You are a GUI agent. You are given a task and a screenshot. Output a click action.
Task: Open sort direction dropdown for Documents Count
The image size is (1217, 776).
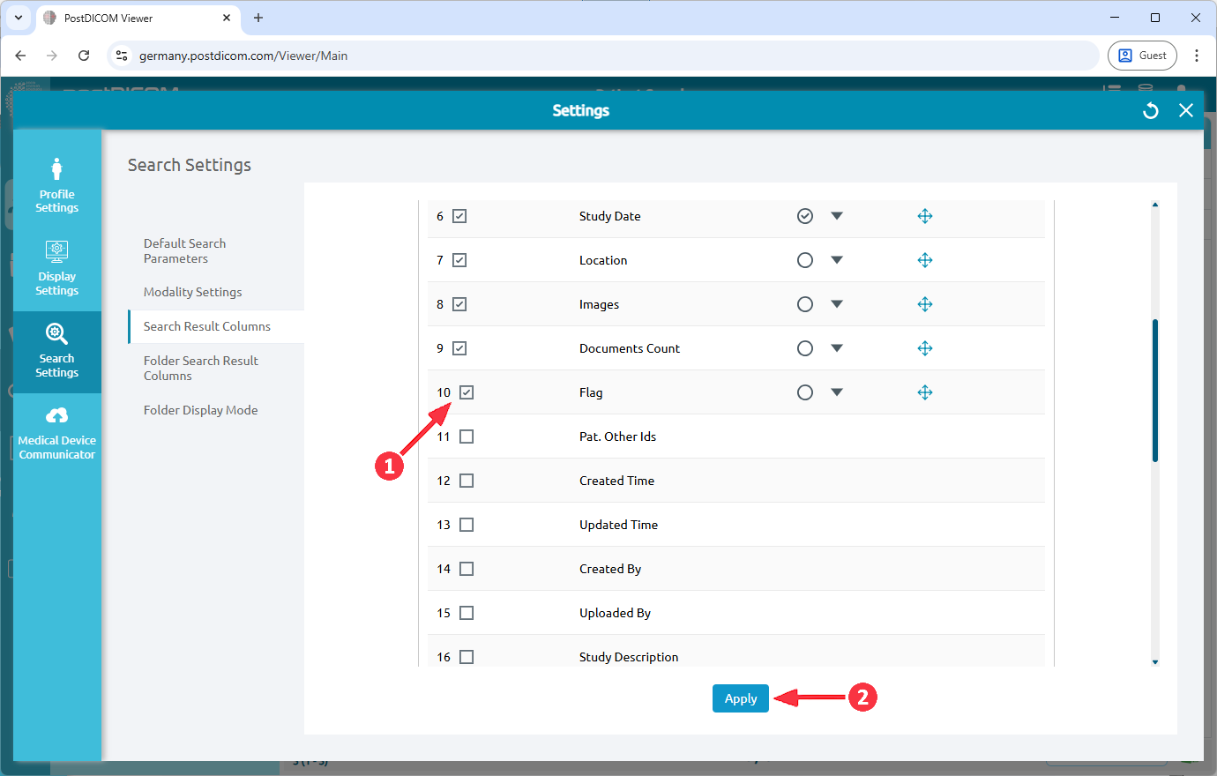[837, 348]
